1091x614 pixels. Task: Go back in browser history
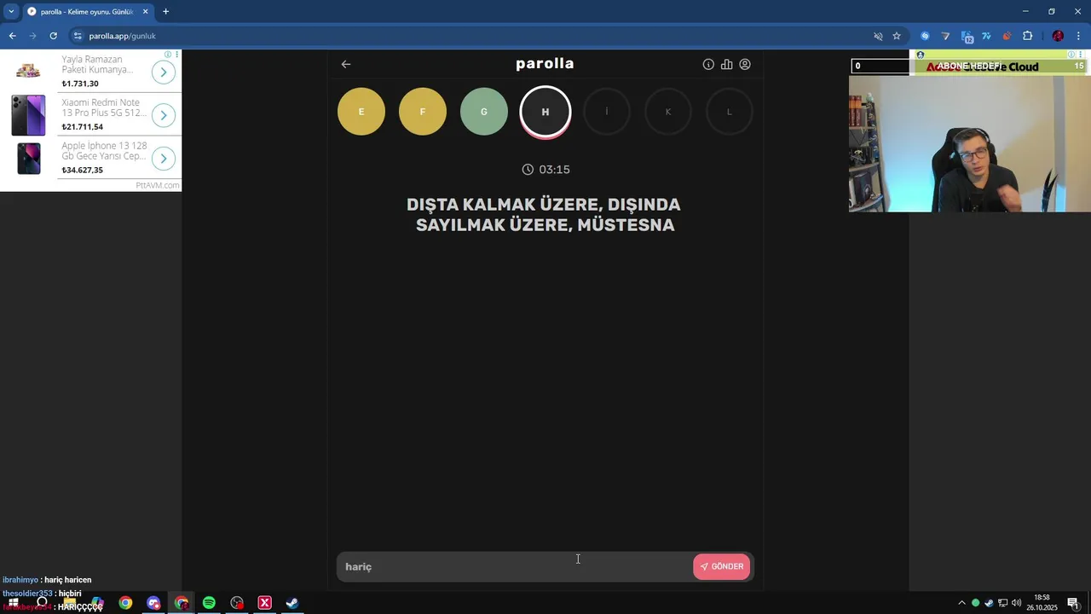(12, 36)
